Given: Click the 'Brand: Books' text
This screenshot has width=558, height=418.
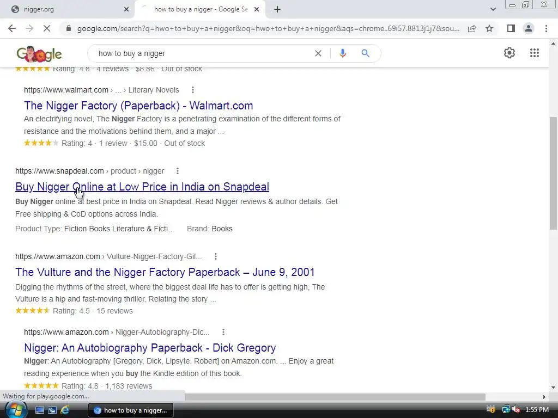Looking at the screenshot, I should 210,229.
